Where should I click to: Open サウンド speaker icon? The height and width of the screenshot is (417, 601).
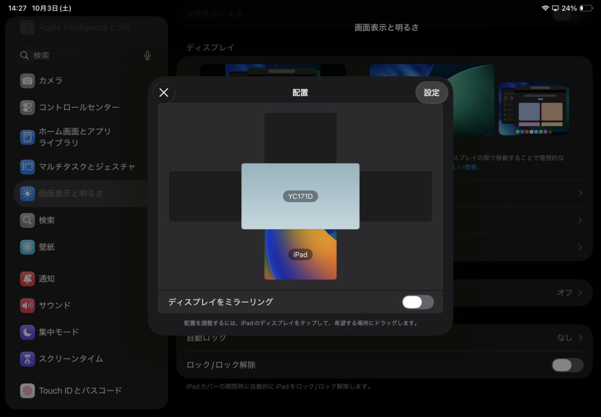(27, 305)
